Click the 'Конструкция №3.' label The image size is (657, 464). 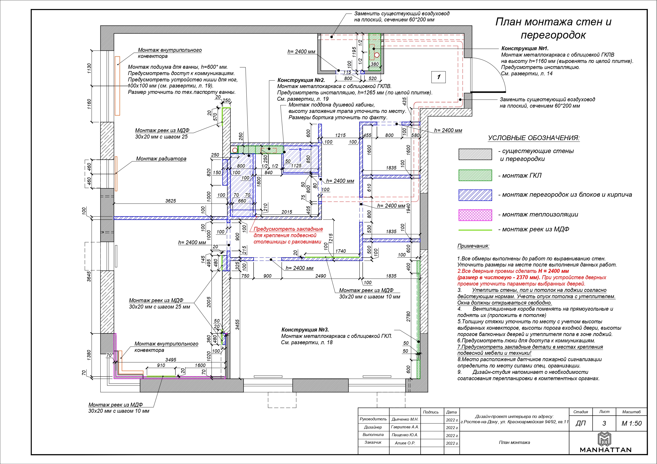pyautogui.click(x=305, y=330)
